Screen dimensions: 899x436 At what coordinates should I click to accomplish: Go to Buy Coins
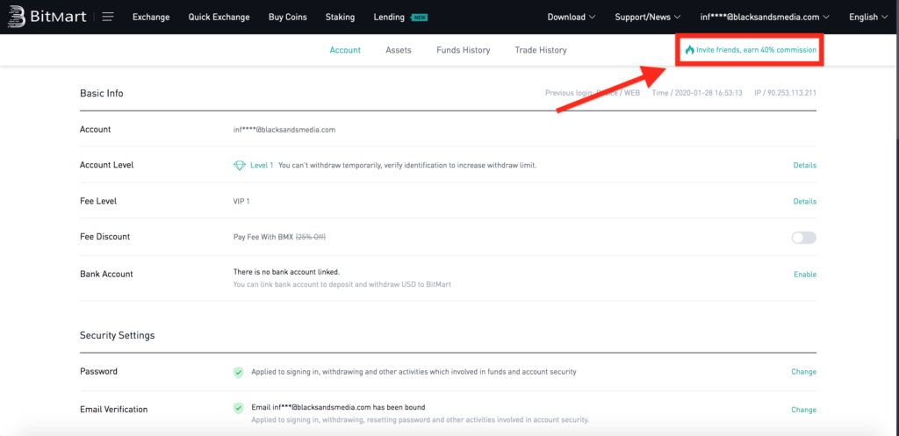(288, 17)
